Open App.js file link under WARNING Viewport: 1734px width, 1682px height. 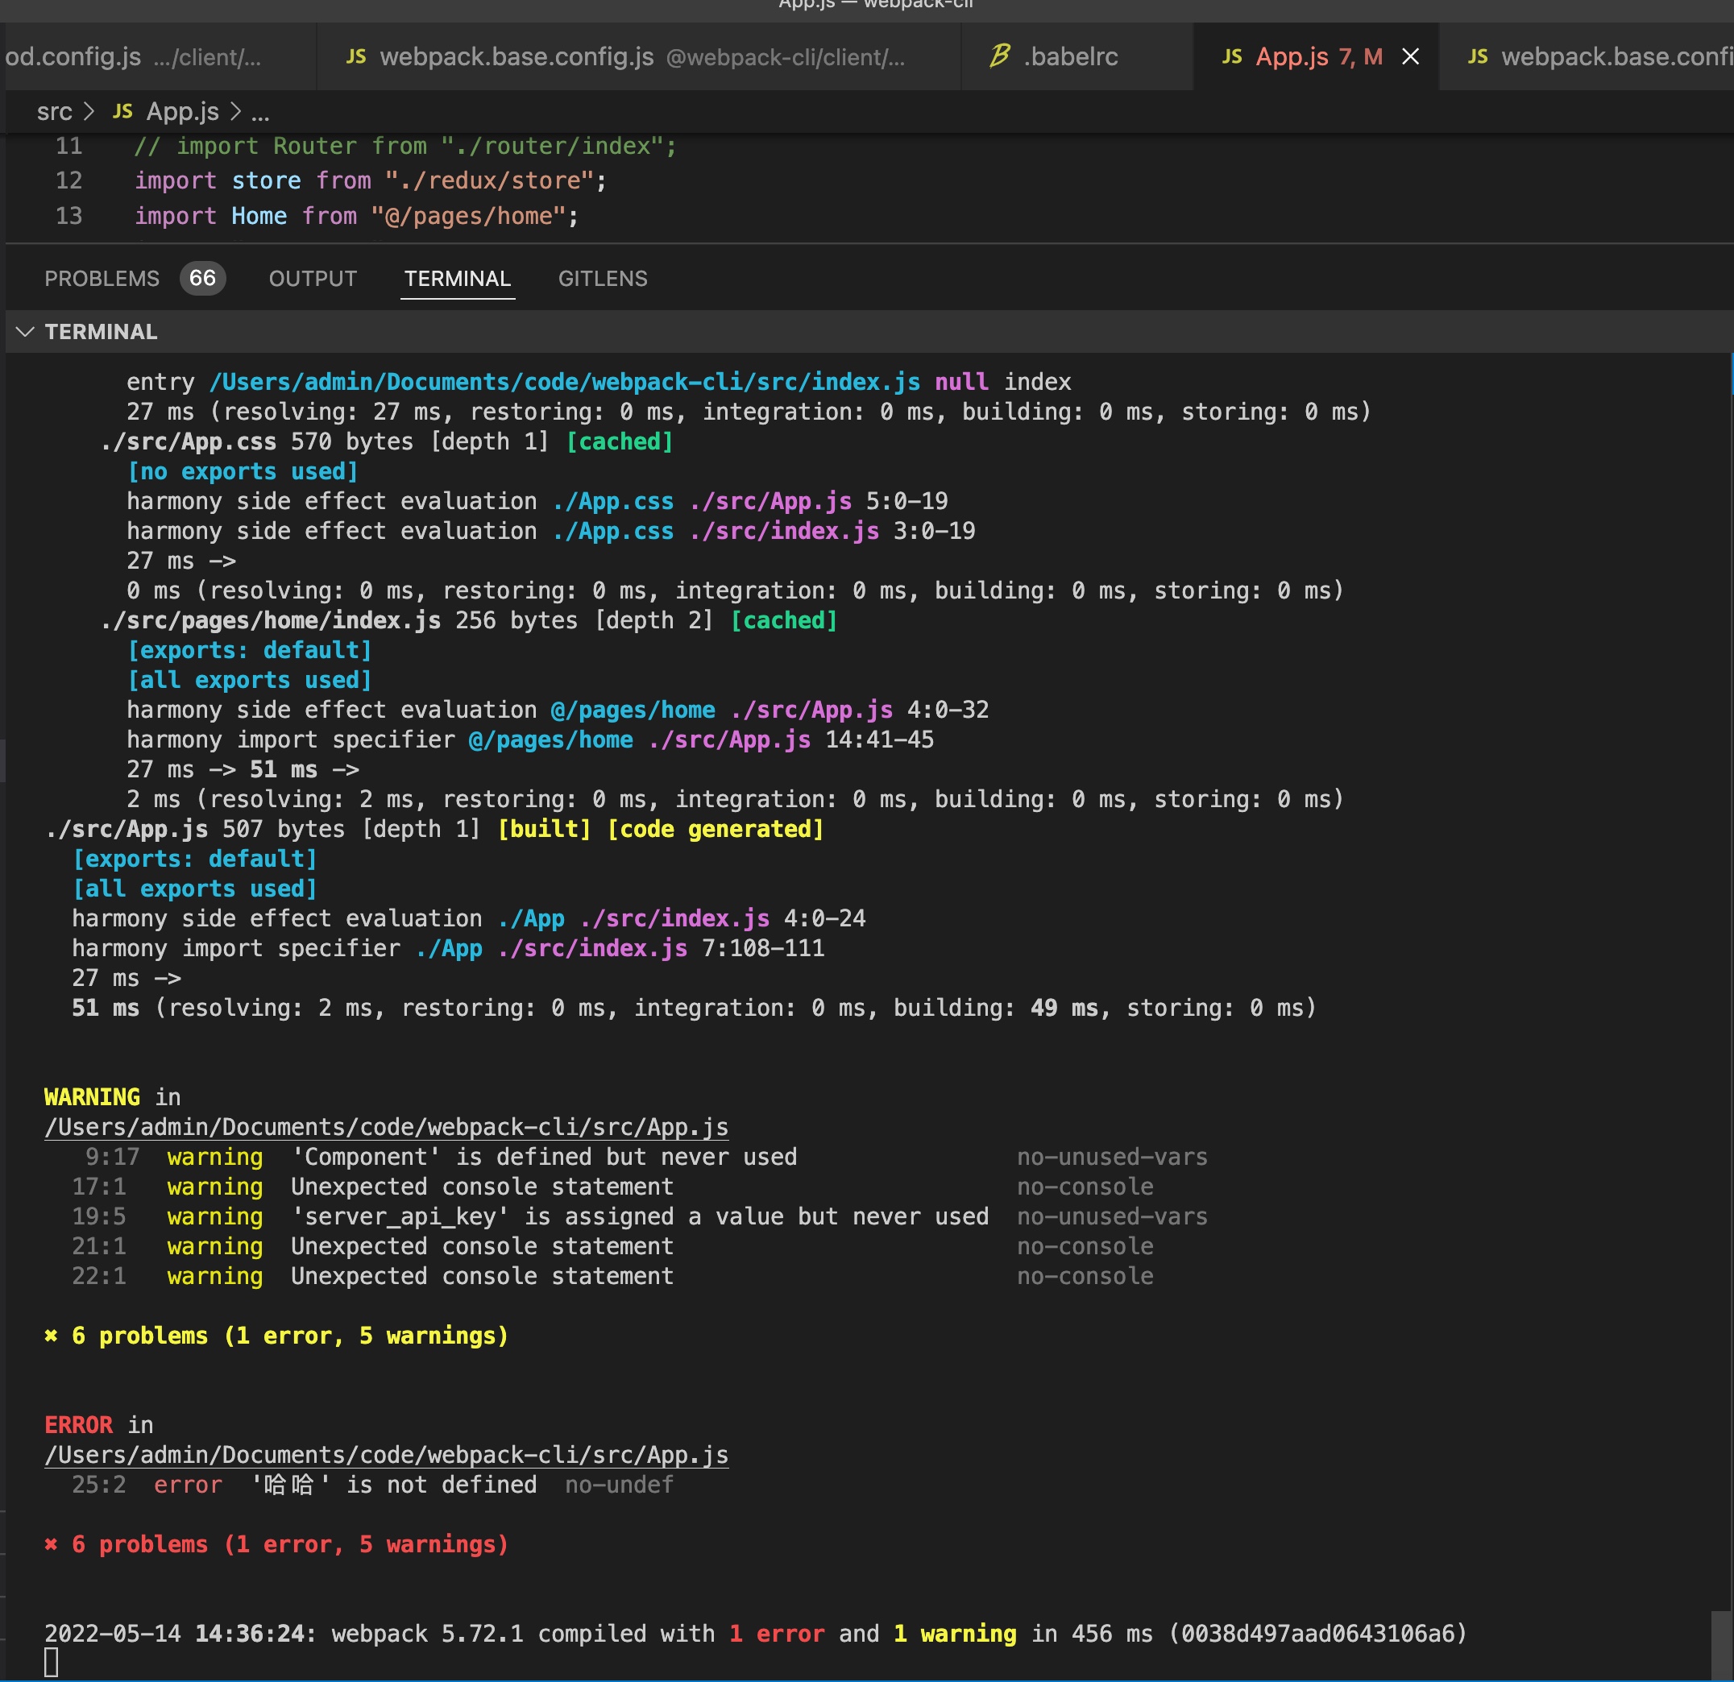pos(386,1127)
